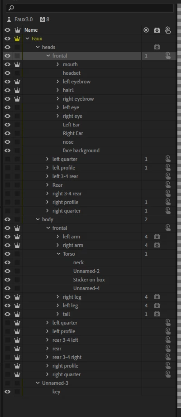Viewport: 181px width, 417px height.
Task: Click the crown icon next to hair1
Action: [17, 90]
